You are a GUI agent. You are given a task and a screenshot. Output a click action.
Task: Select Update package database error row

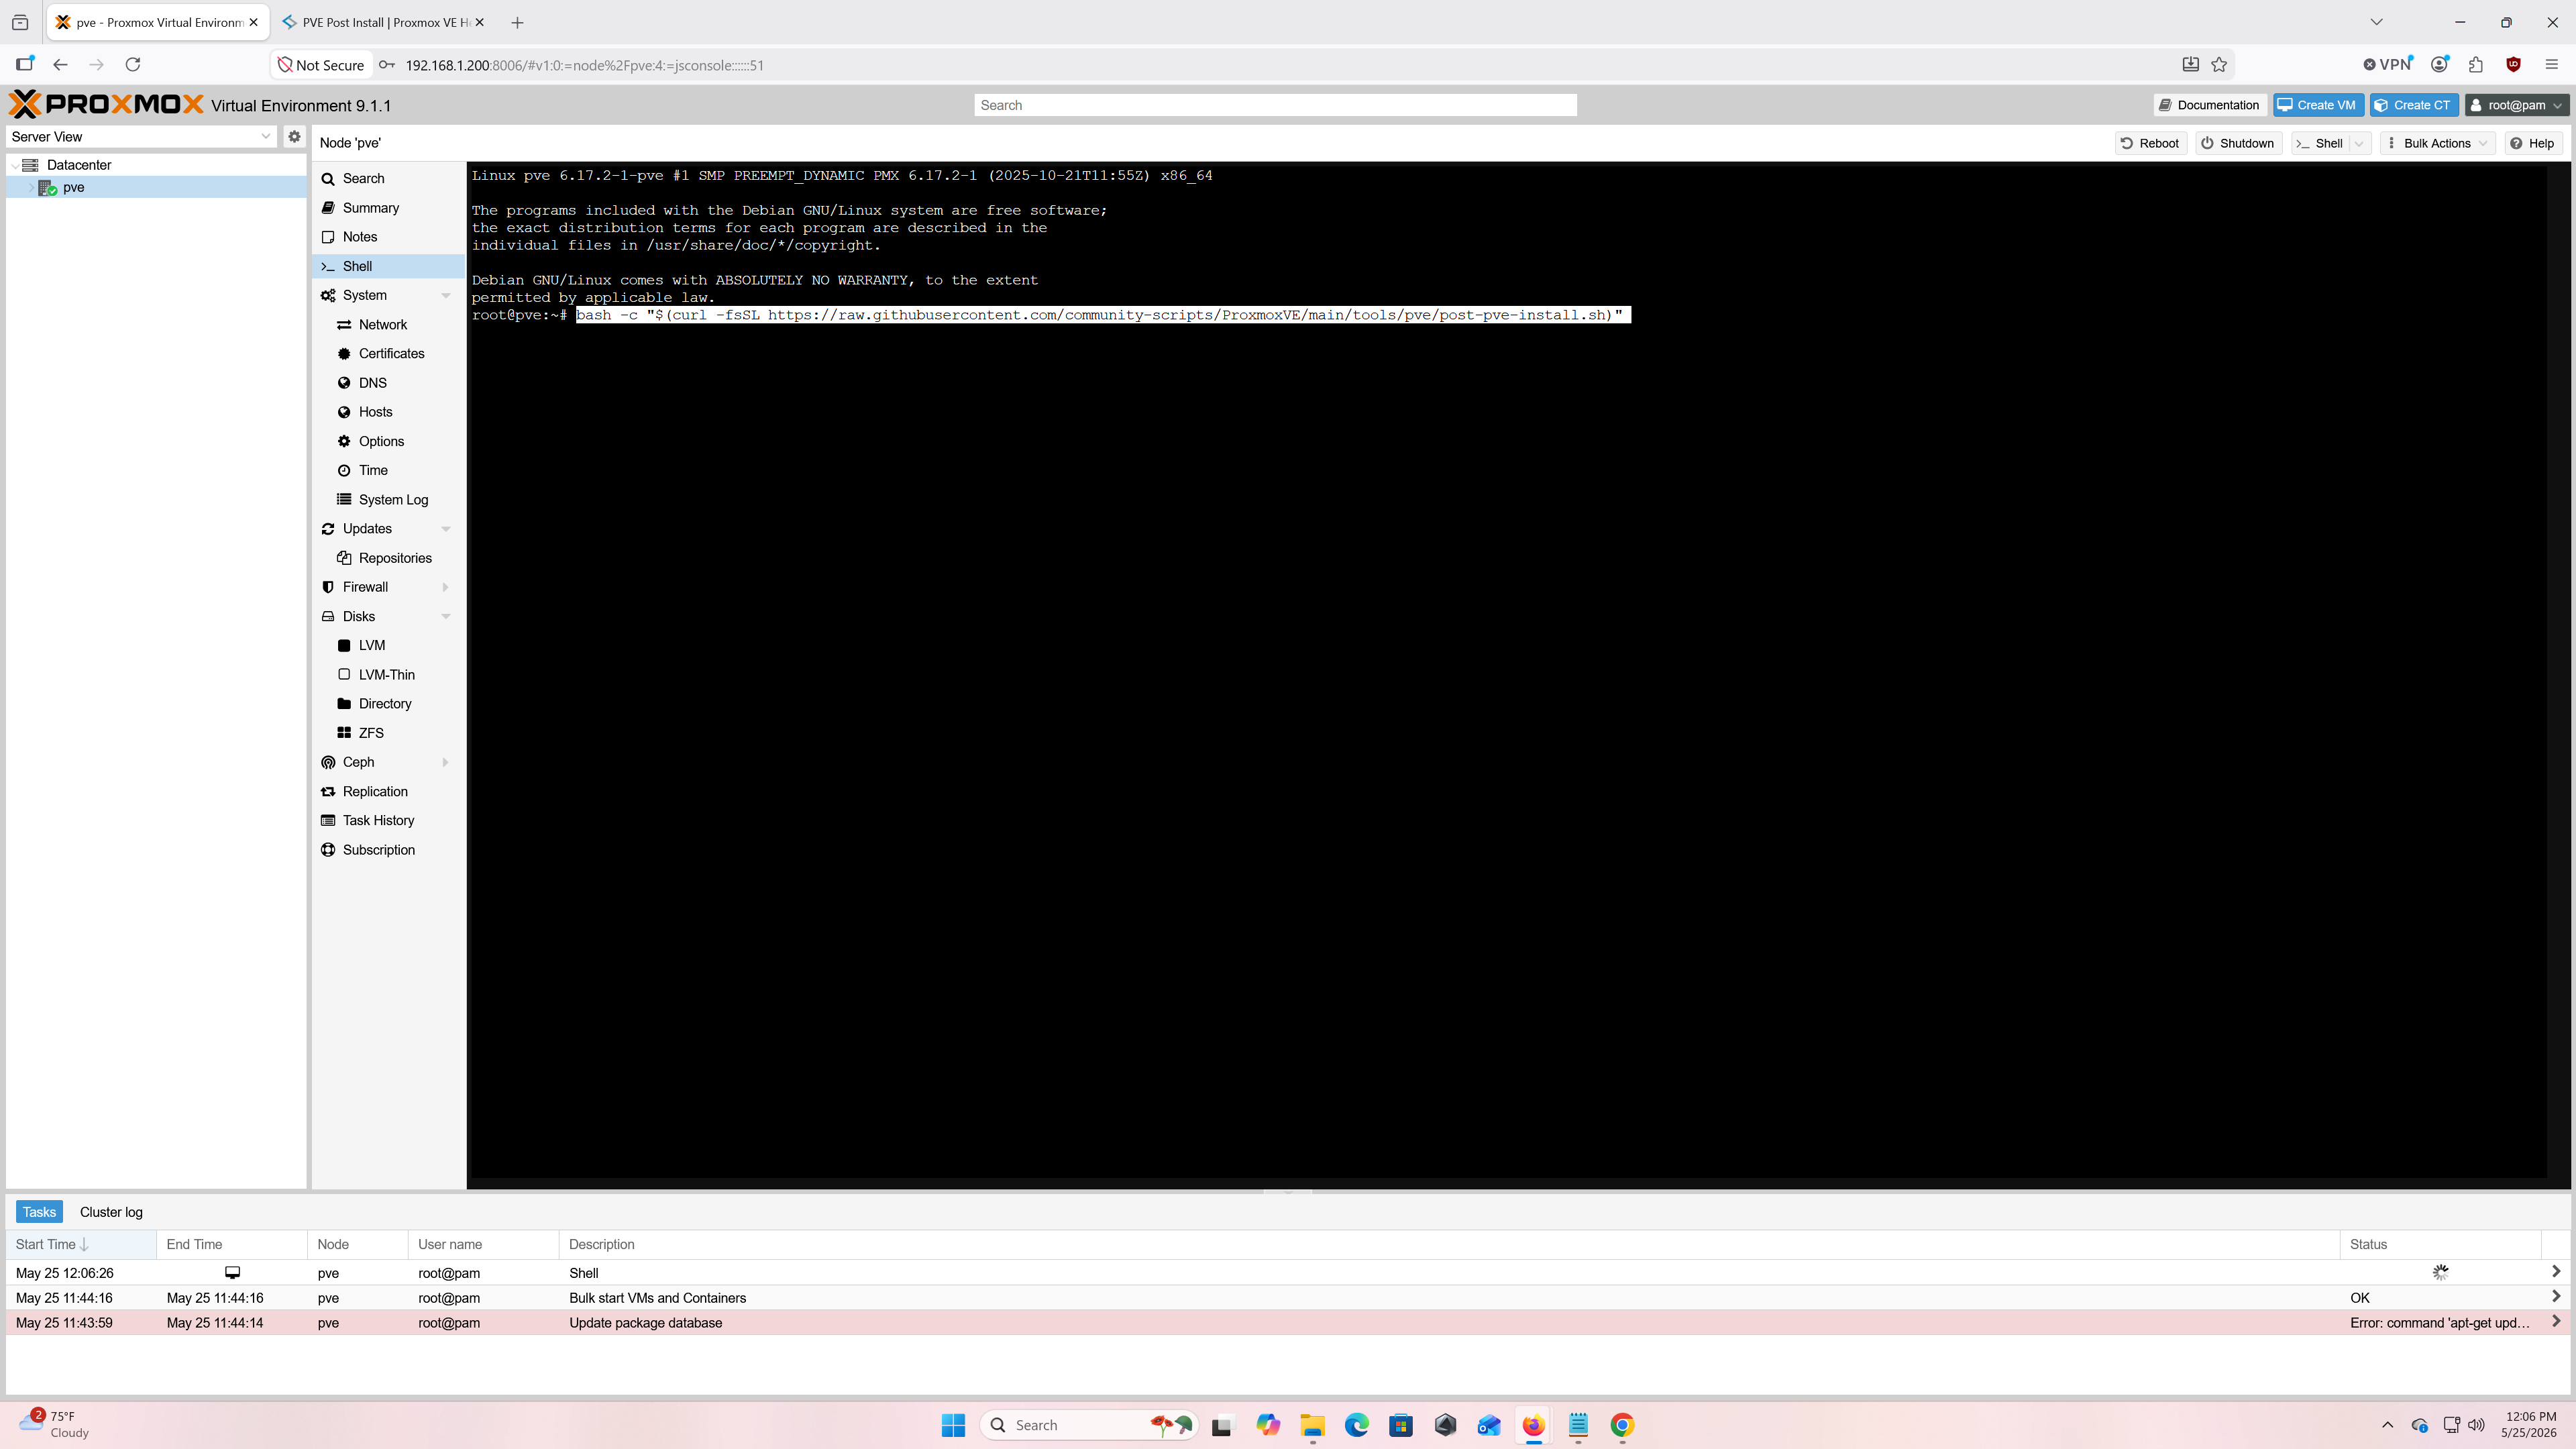pos(1288,1323)
